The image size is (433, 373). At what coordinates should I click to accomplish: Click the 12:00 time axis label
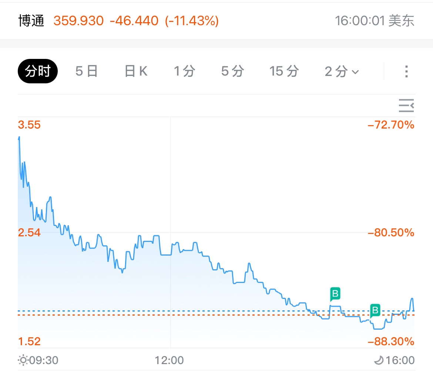coord(170,360)
